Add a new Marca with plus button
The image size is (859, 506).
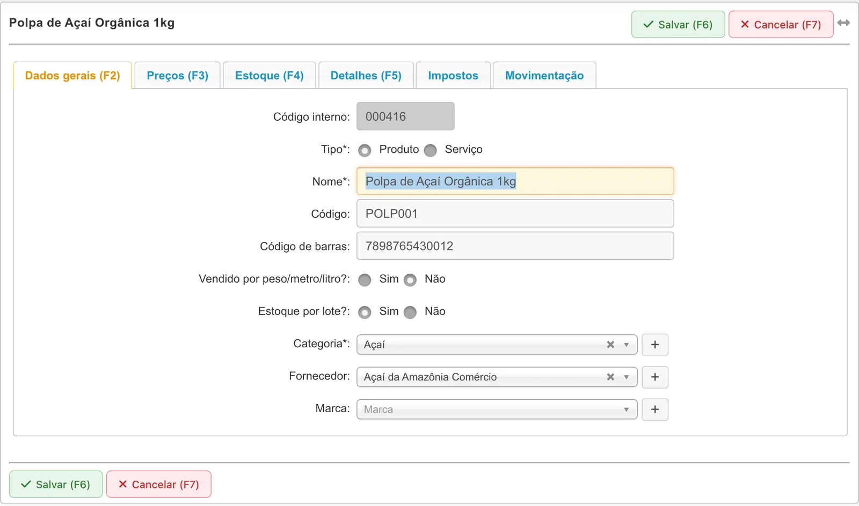(655, 409)
